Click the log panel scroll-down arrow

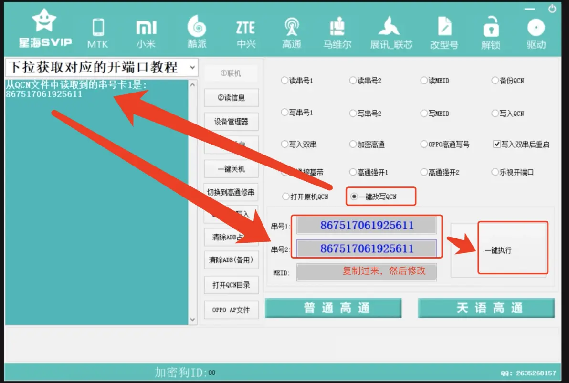point(192,320)
